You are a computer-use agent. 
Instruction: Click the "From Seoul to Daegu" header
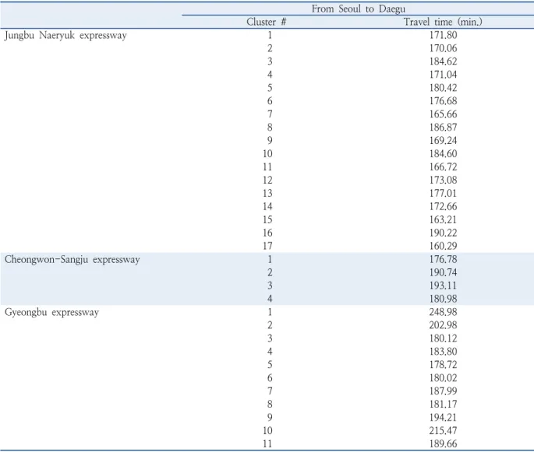pos(359,9)
